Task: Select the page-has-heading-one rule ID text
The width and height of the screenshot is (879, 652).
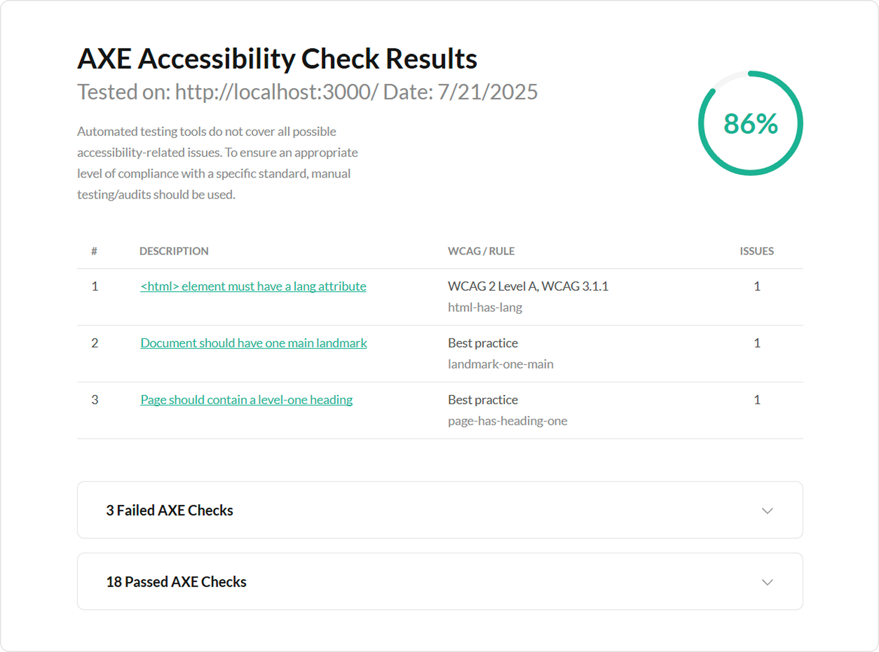Action: tap(508, 421)
